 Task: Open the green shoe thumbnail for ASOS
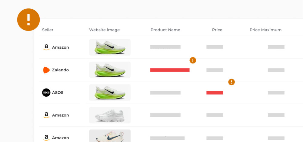click(x=110, y=92)
